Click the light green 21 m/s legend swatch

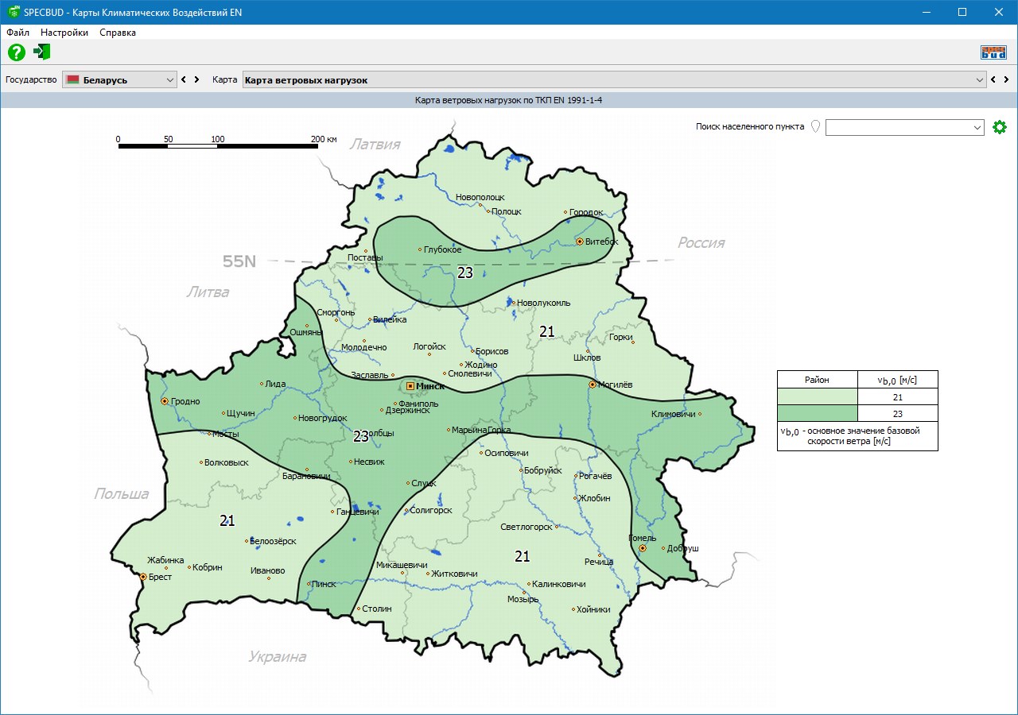tap(817, 396)
